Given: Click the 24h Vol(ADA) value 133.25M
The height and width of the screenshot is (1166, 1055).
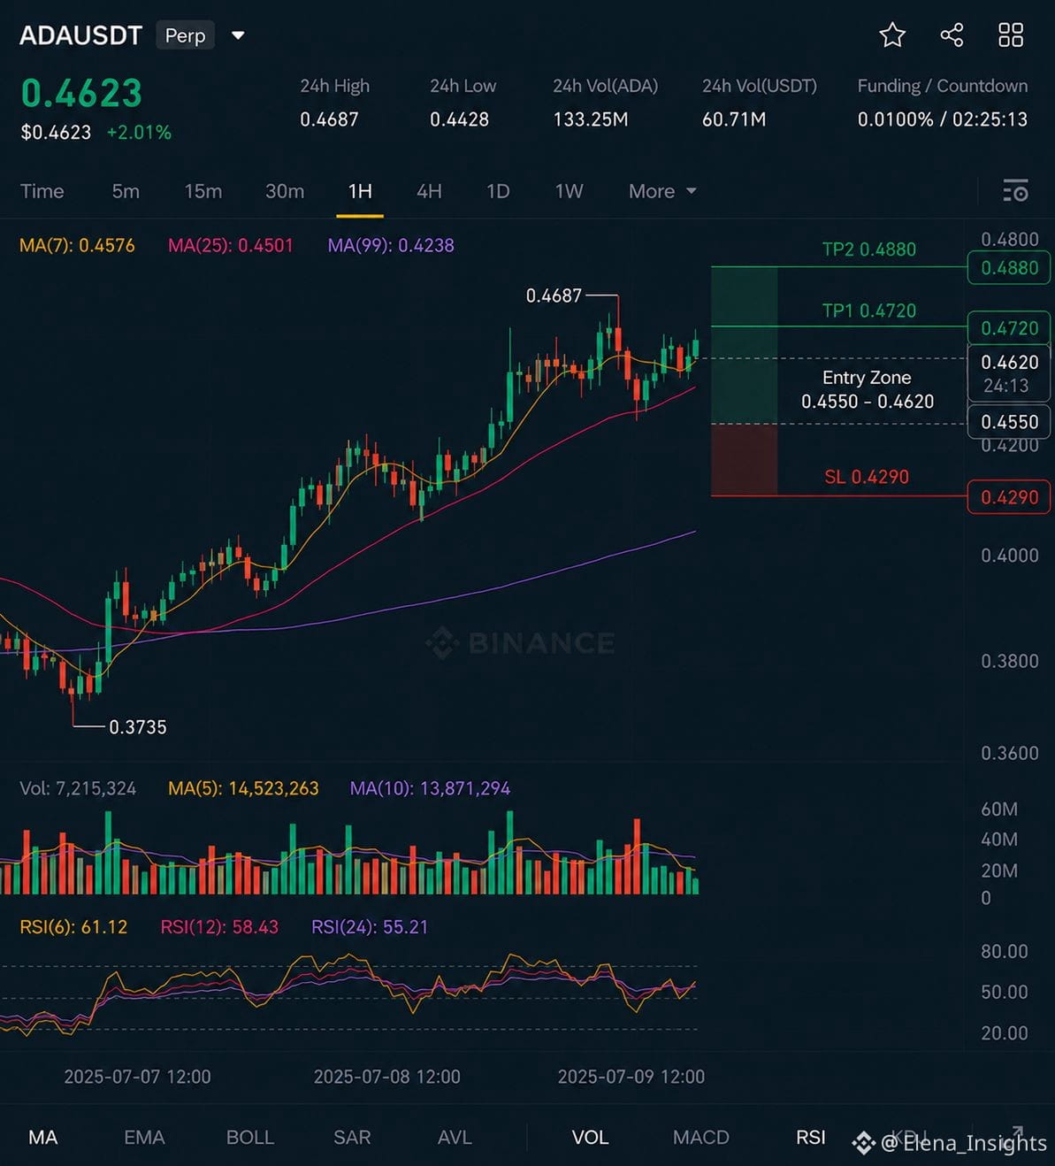Looking at the screenshot, I should tap(591, 119).
